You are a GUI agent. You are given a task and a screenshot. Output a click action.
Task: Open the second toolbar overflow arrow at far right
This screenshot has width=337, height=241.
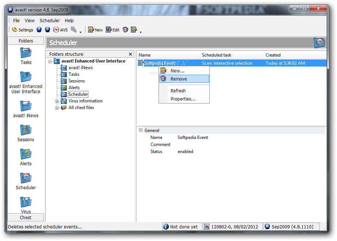(140, 32)
